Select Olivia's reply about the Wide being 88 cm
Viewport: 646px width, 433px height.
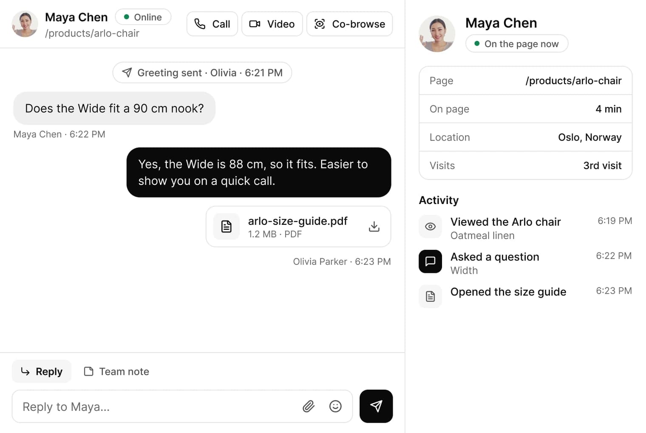[x=259, y=173]
